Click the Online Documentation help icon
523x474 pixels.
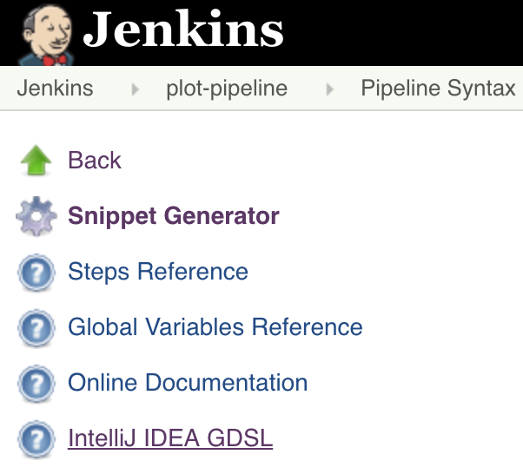click(36, 383)
